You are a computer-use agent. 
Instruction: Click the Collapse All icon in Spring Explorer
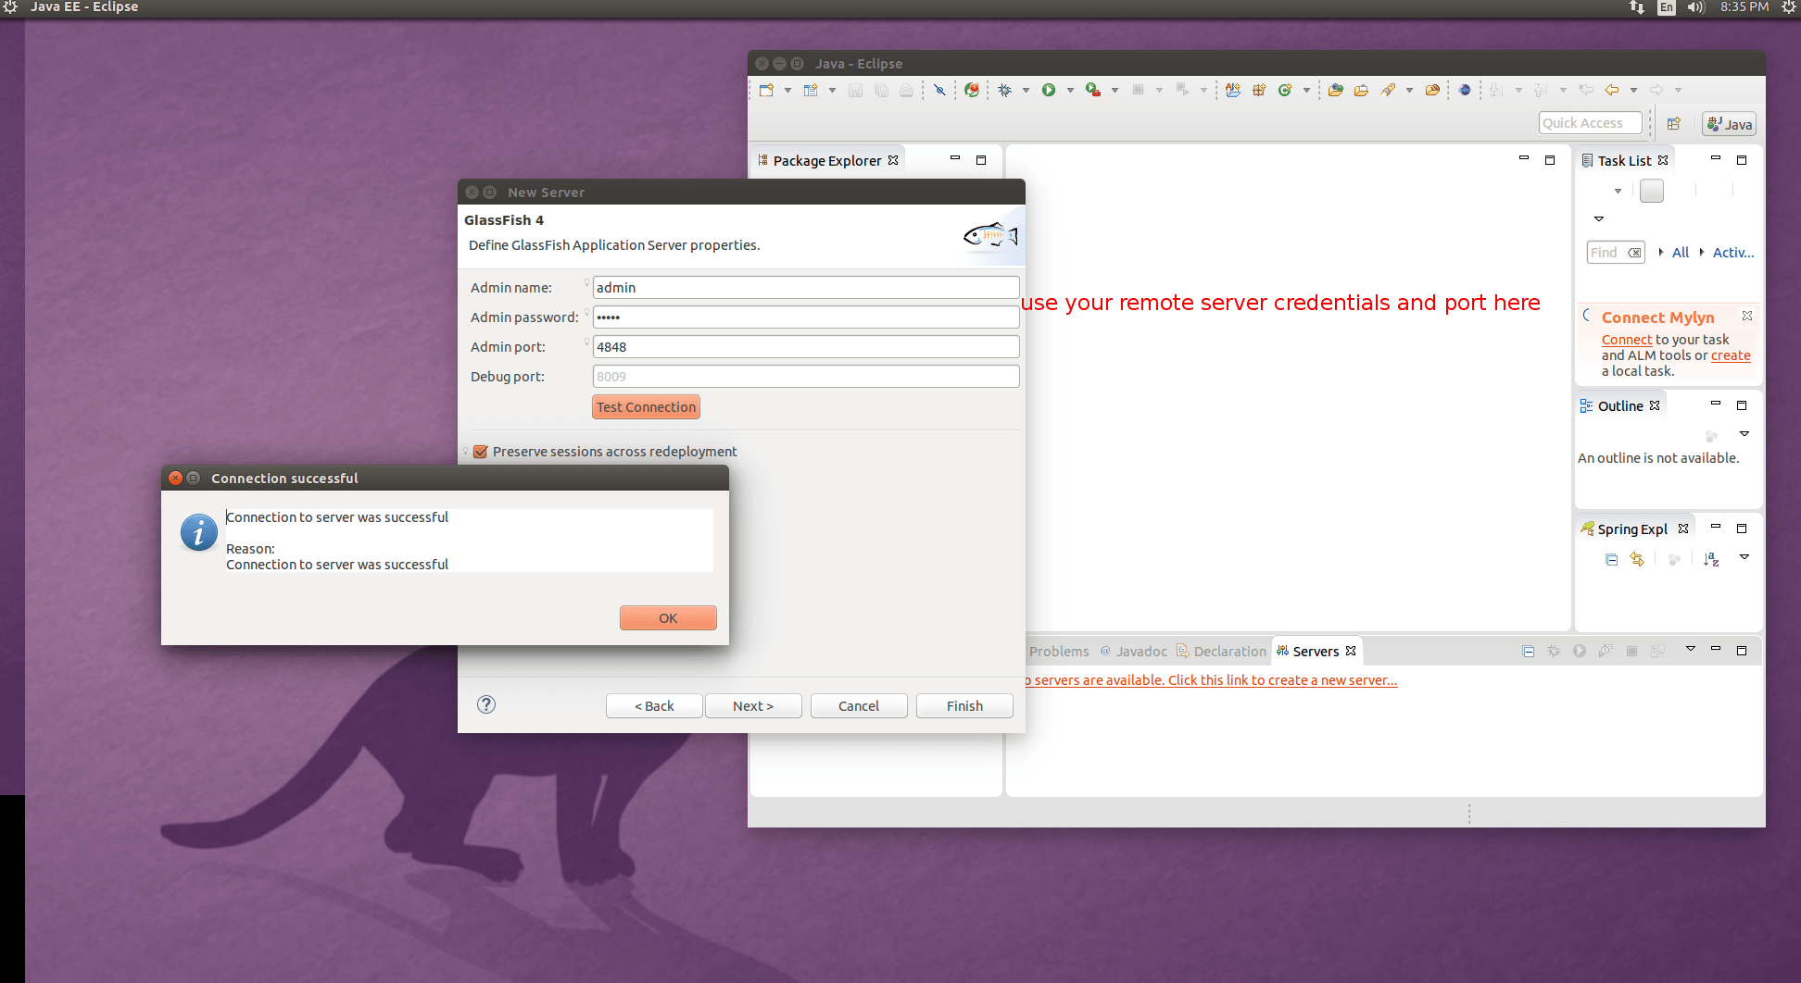[x=1612, y=559]
